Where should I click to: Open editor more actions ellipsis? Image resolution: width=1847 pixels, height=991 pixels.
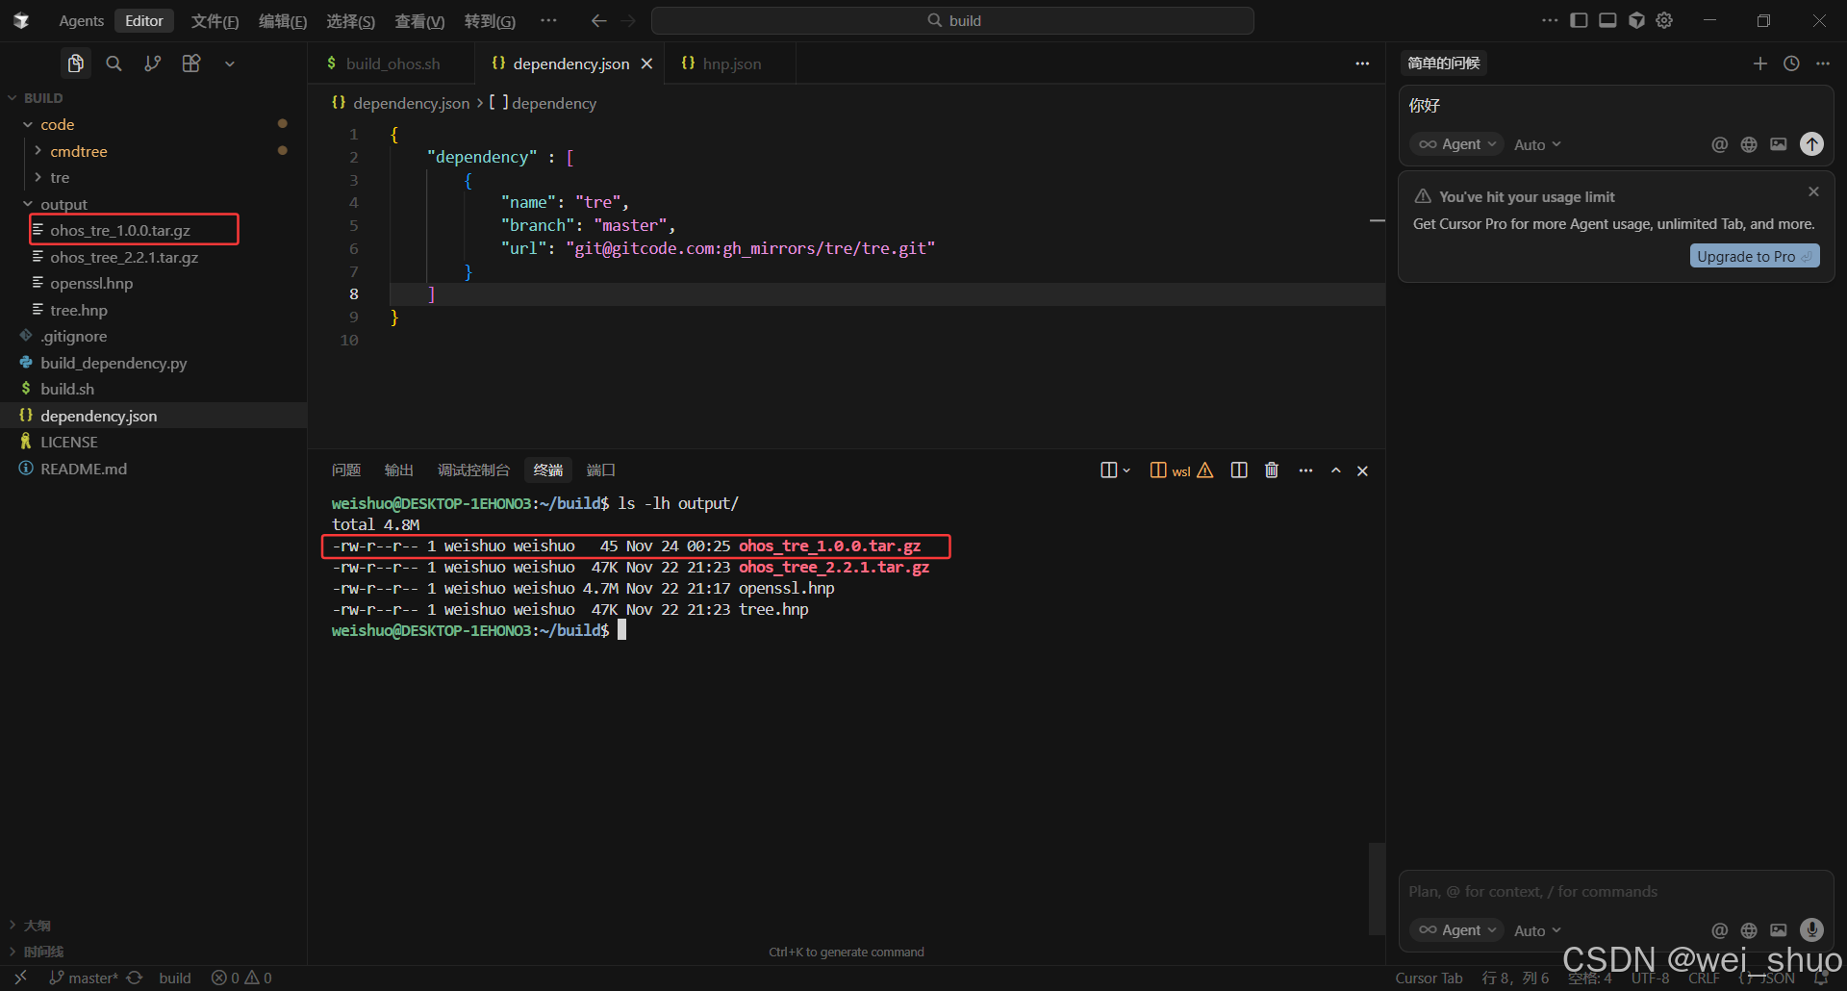tap(1362, 64)
